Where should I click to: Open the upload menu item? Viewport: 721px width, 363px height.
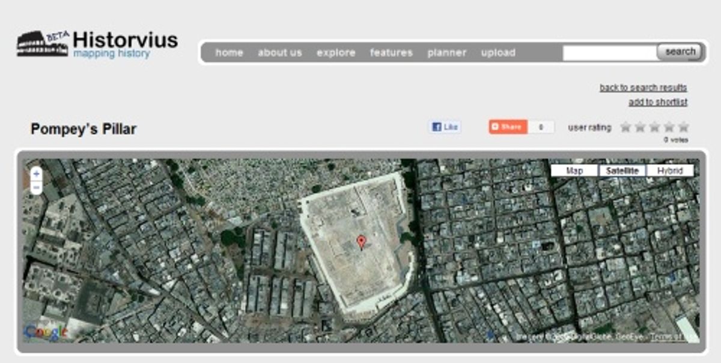pos(498,53)
